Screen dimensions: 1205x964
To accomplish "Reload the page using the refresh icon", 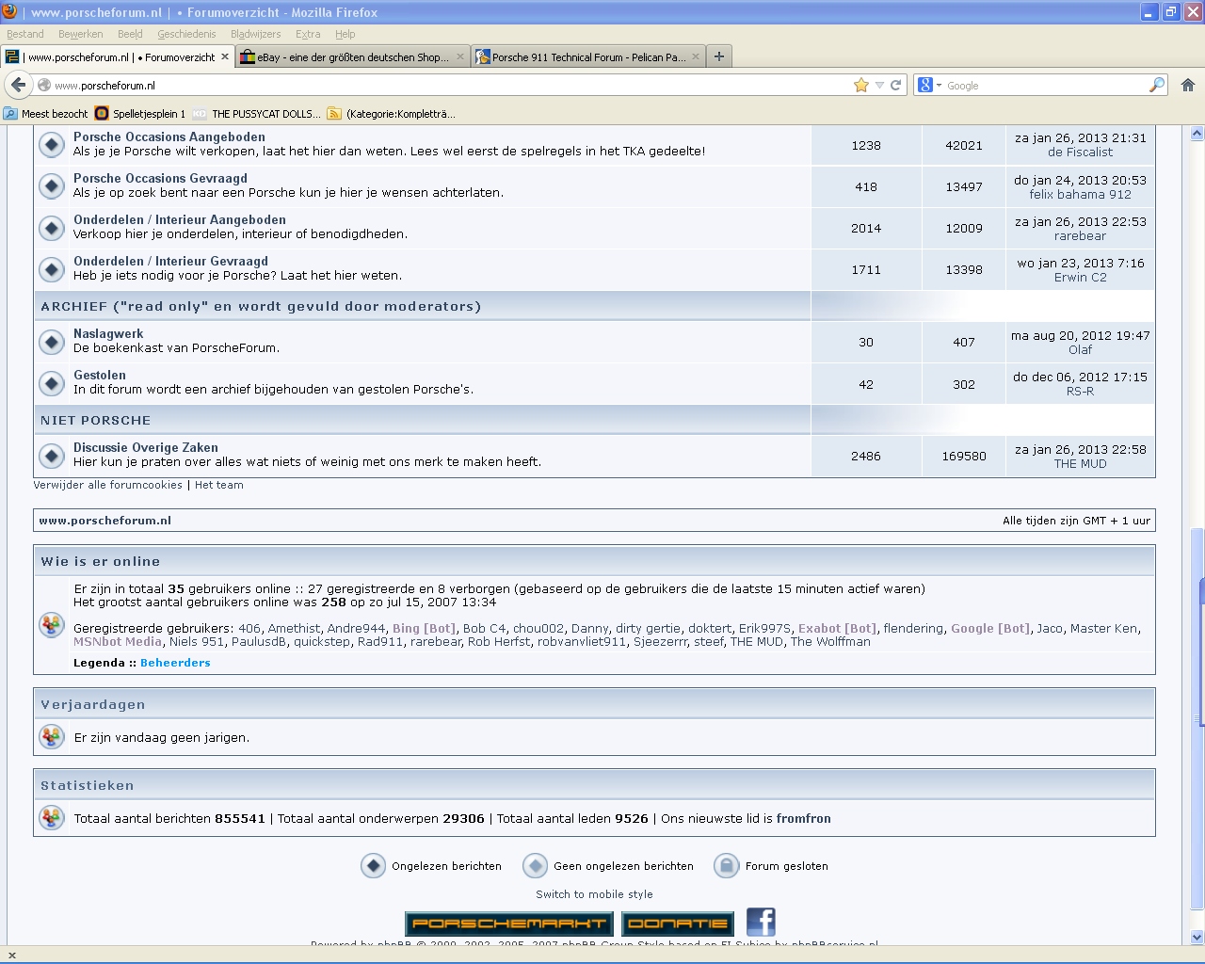I will (896, 85).
